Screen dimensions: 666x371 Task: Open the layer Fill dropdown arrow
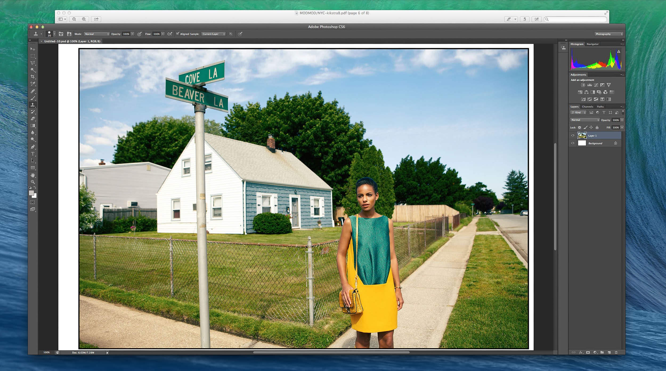point(622,127)
